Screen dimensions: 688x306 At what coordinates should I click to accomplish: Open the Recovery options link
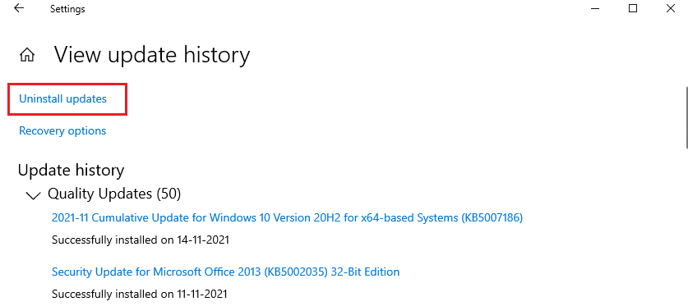coord(62,131)
